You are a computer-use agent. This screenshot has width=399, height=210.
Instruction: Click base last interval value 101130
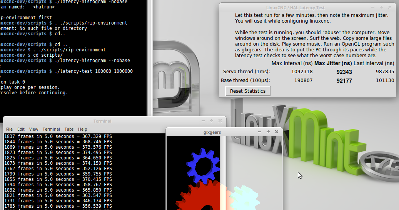(385, 80)
